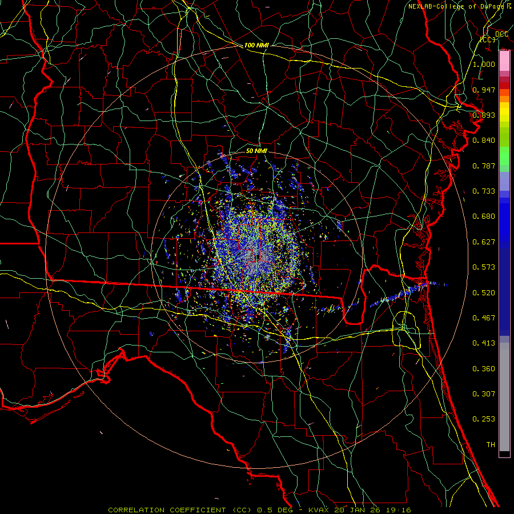Click the 100 NMI range ring label

pyautogui.click(x=256, y=45)
